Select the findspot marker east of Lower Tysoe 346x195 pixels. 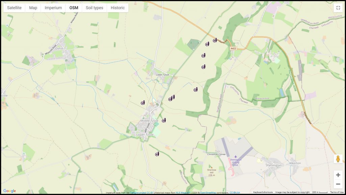(195, 90)
